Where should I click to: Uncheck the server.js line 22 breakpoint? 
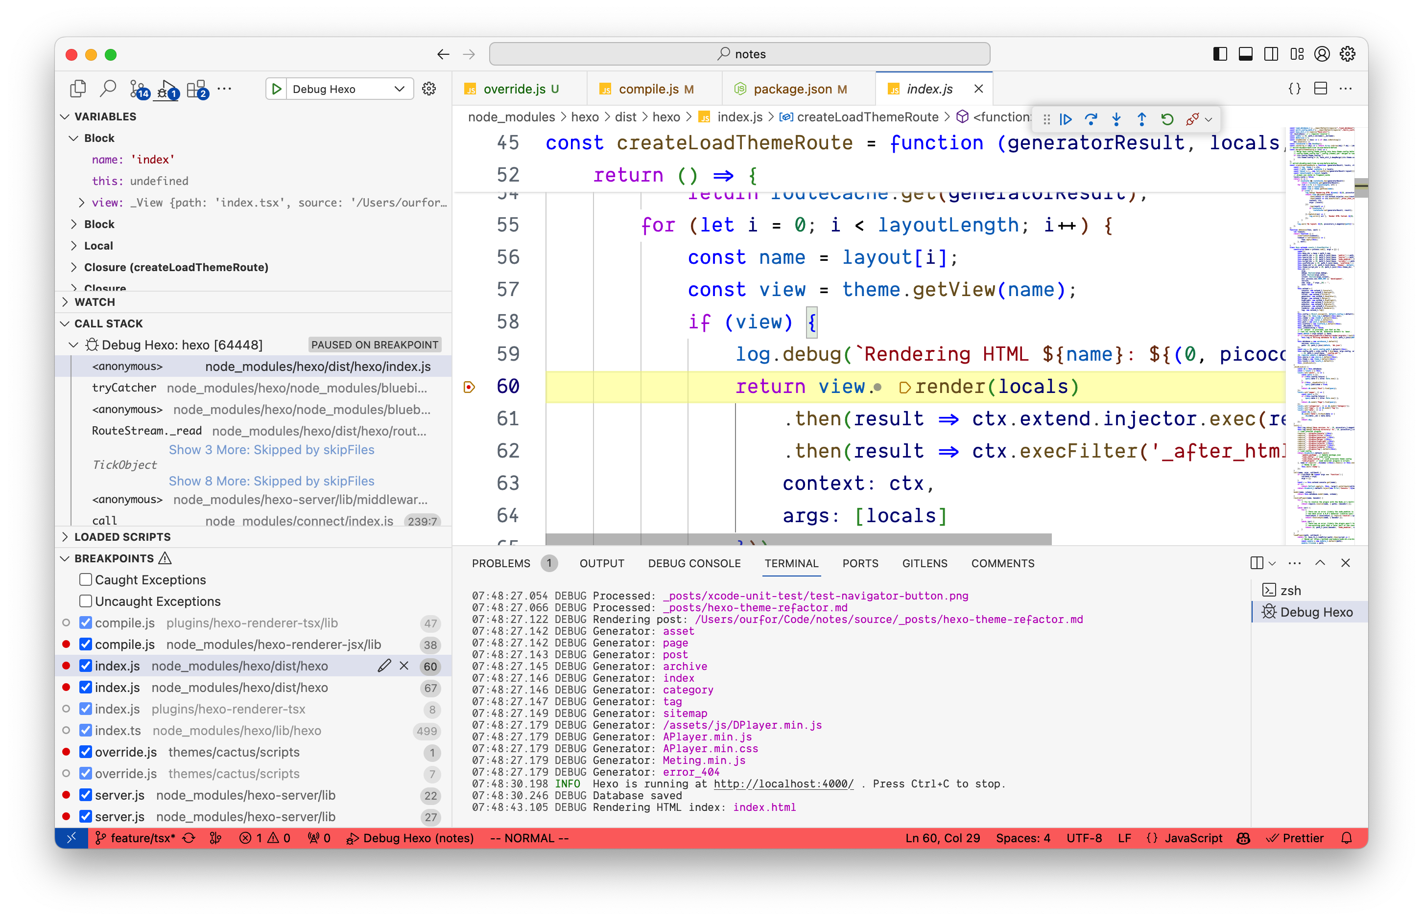tap(86, 795)
